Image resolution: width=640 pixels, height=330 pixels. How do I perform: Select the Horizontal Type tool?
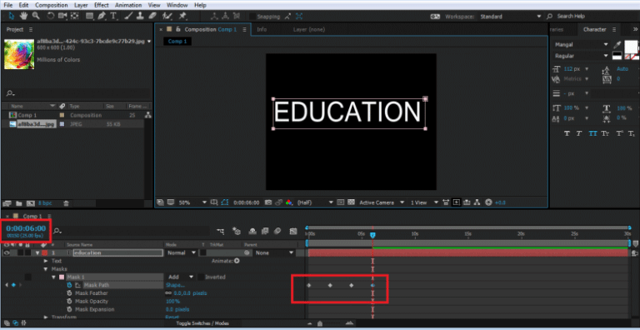click(x=113, y=16)
